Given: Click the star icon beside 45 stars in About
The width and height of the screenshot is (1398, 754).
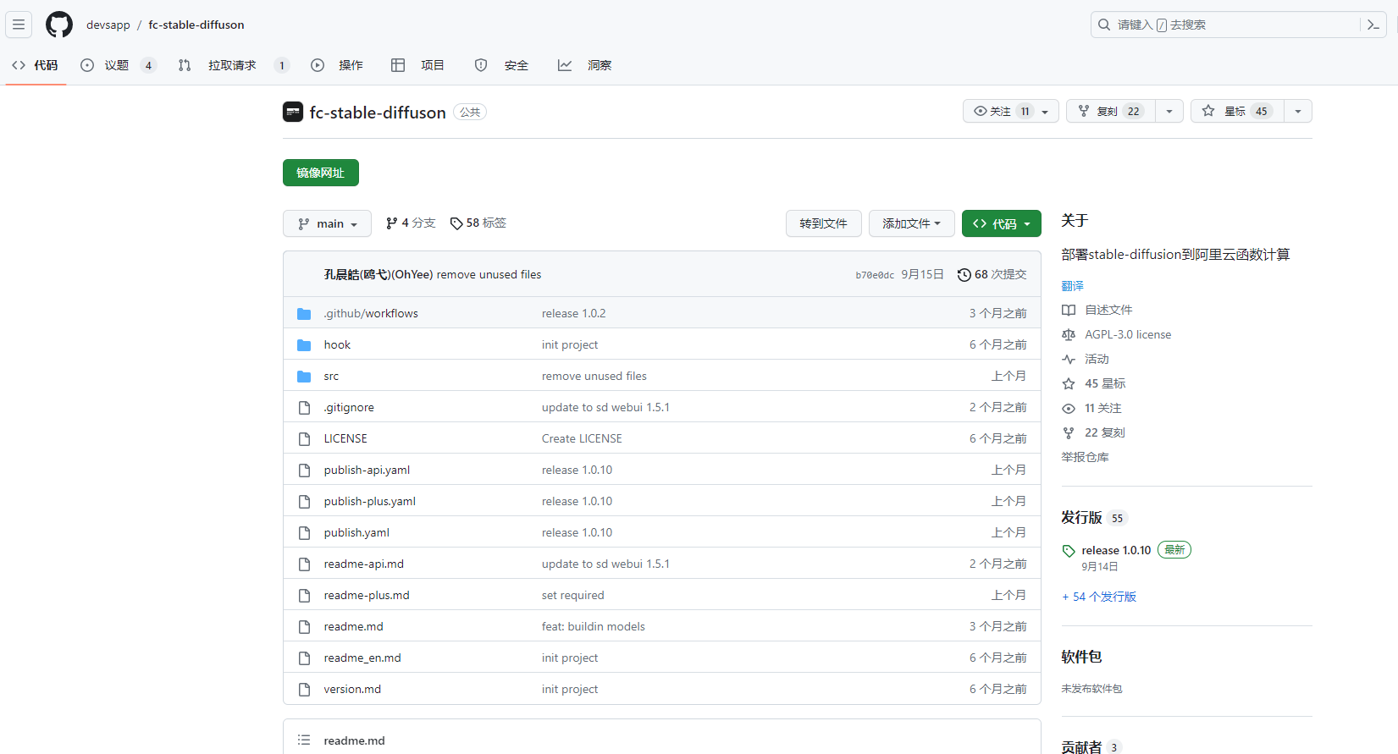Looking at the screenshot, I should coord(1069,384).
